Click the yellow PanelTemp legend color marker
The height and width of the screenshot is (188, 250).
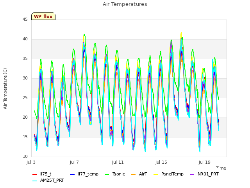coord(156,175)
